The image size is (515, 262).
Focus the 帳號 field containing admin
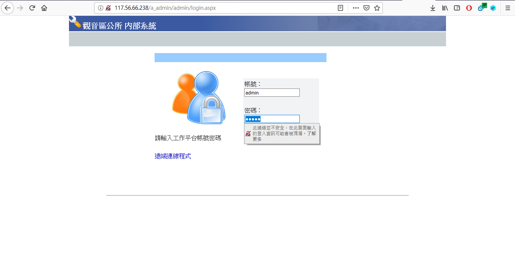click(272, 93)
